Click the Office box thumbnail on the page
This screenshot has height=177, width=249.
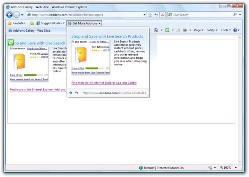point(20,61)
